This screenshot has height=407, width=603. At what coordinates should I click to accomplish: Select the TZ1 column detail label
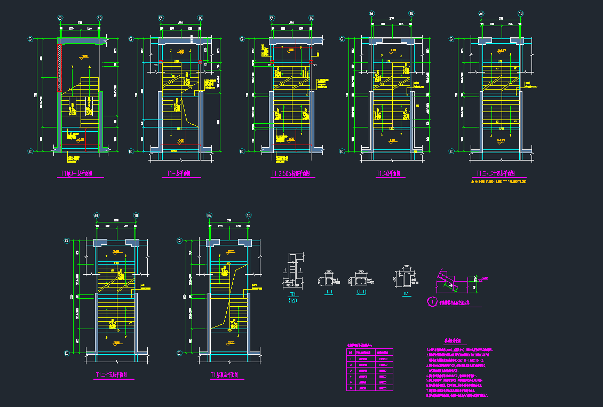pyautogui.click(x=292, y=294)
